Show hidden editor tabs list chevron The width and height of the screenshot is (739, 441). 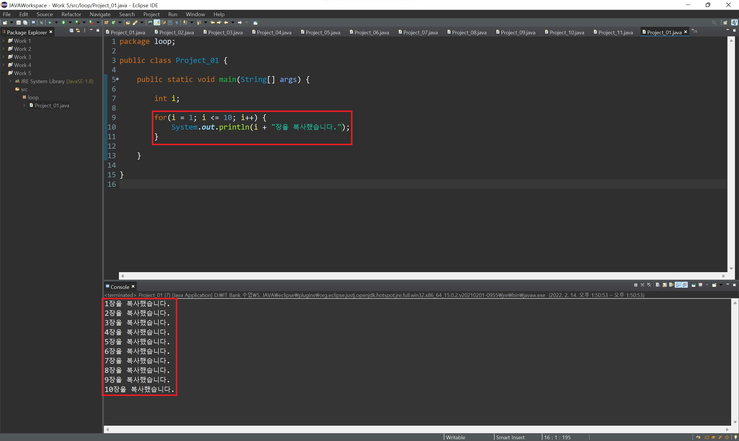[694, 31]
